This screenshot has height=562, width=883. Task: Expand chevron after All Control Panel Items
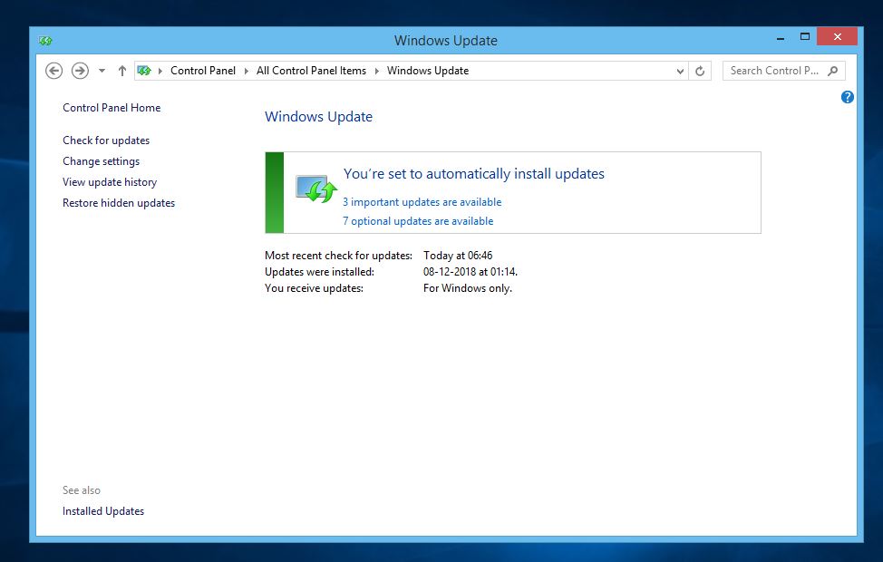tap(377, 71)
